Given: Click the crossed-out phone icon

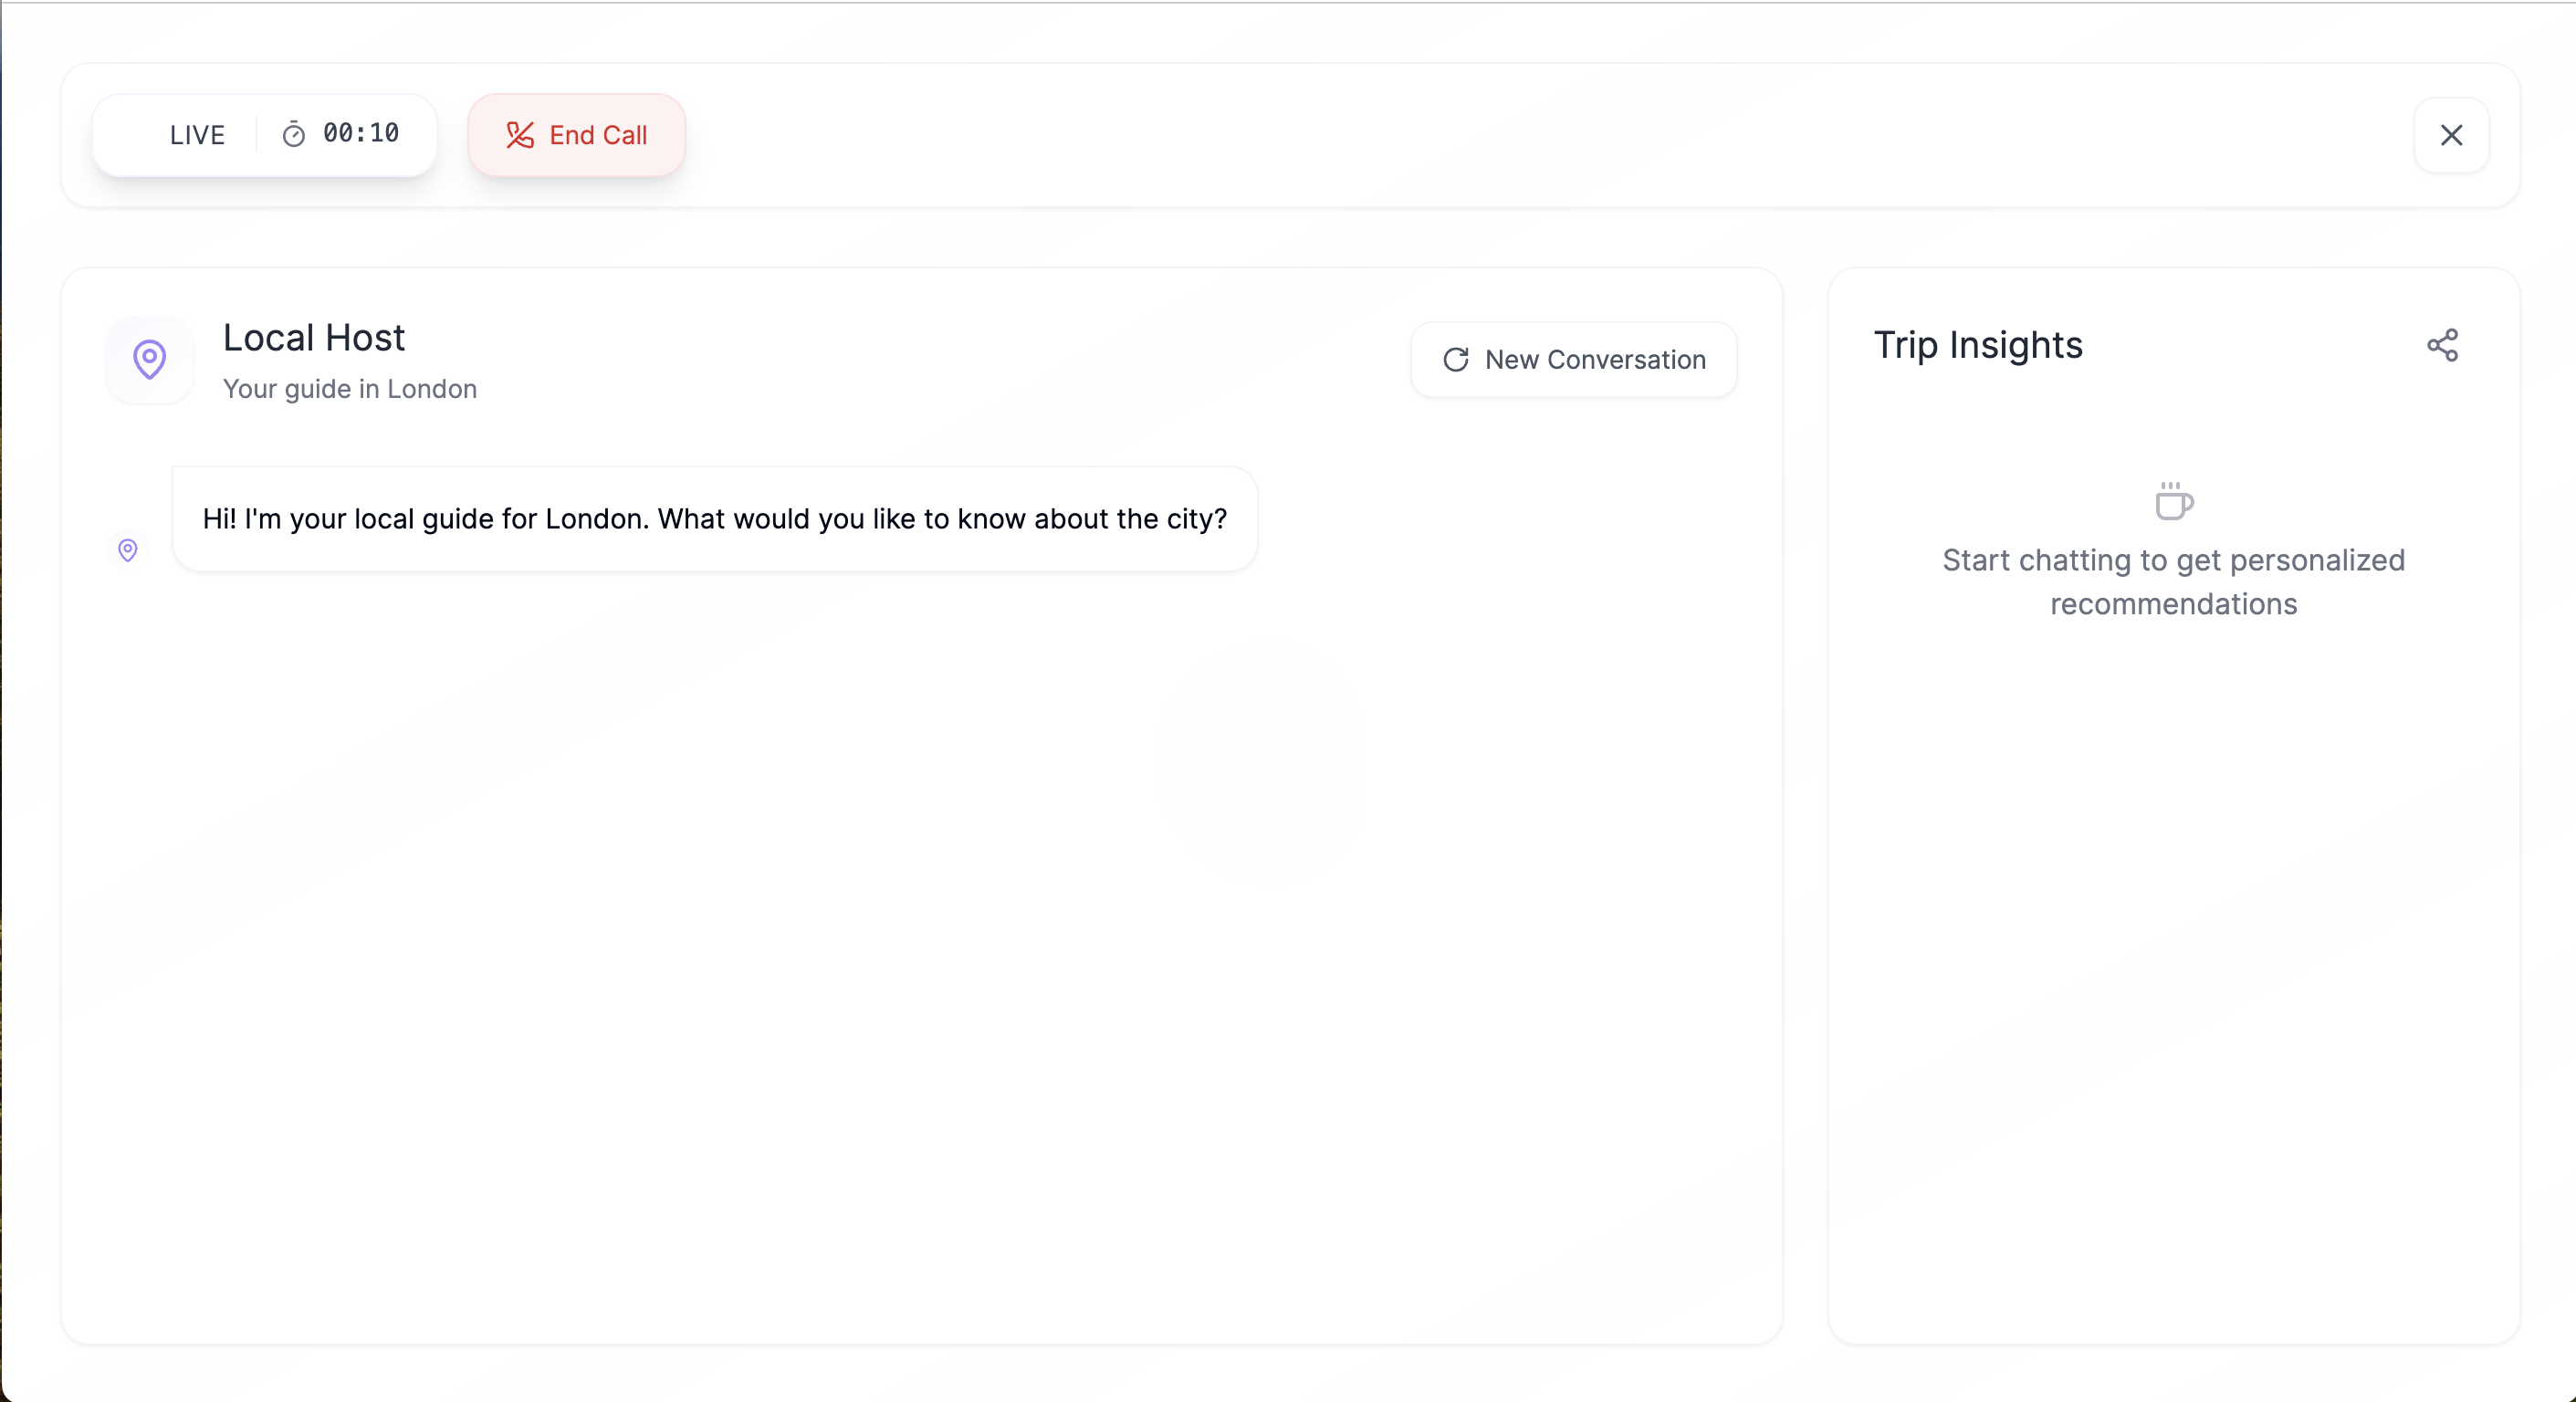Looking at the screenshot, I should 520,135.
